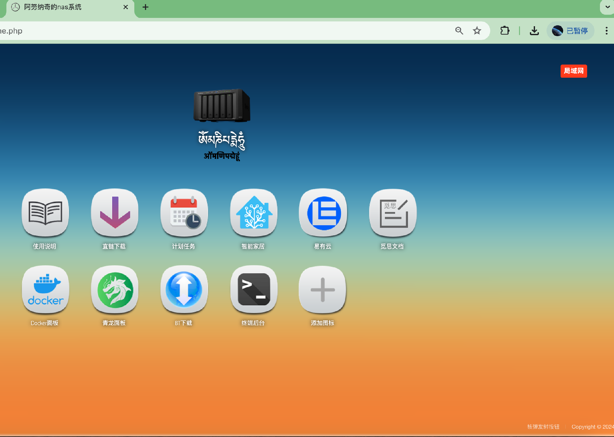Image resolution: width=614 pixels, height=437 pixels.
Task: Open the 已暂停 profile button
Action: (x=570, y=31)
